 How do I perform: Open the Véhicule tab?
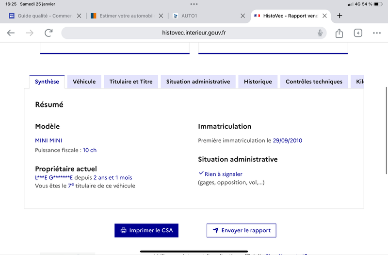84,82
